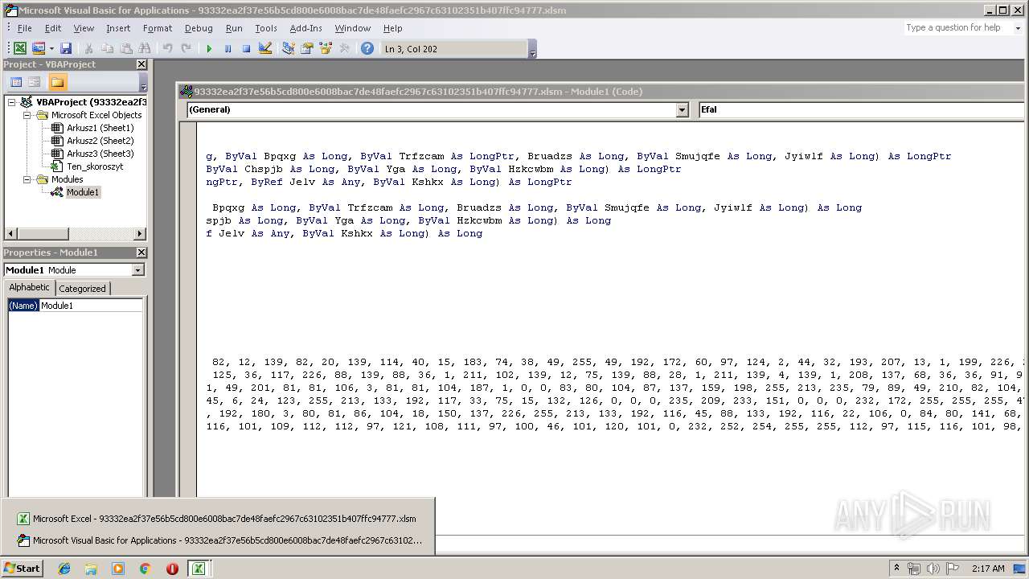Screen dimensions: 1029x579
Task: Click the Break pause icon
Action: click(x=228, y=49)
